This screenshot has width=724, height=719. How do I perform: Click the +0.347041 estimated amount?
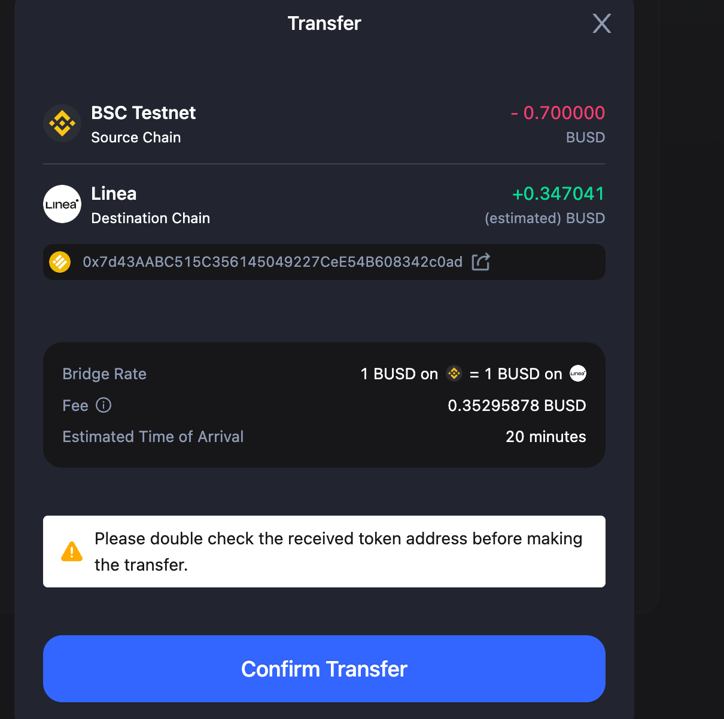[x=559, y=193]
